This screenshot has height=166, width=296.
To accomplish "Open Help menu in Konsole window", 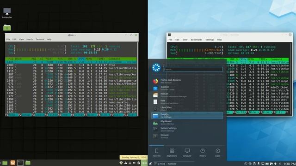I will tap(219, 40).
